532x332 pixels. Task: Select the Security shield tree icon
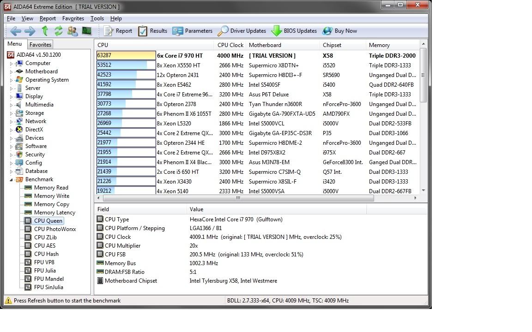click(19, 154)
